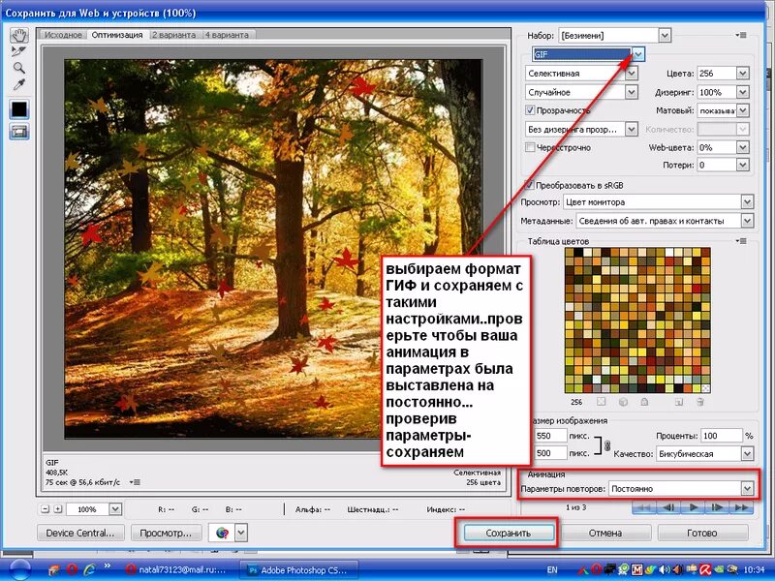The image size is (775, 581).
Task: Play the animation
Action: tap(693, 507)
